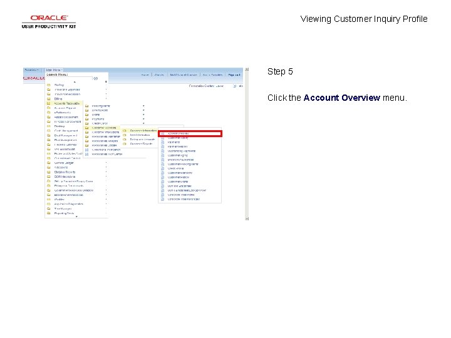Open Statutory Reports folder in Main Menu
451x338 pixels.
click(x=65, y=172)
